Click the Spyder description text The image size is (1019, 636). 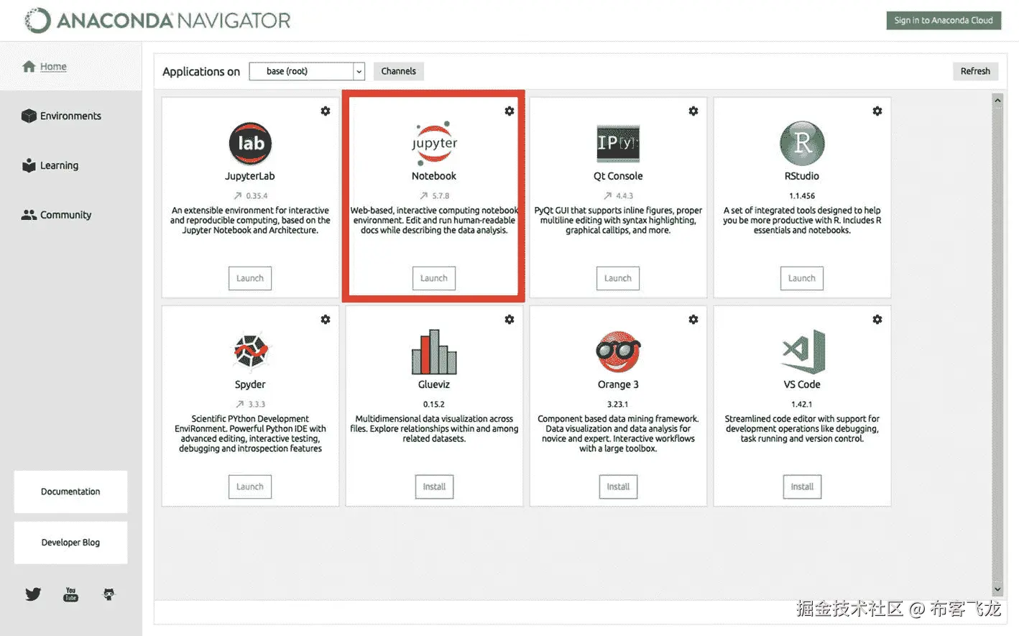click(x=250, y=433)
